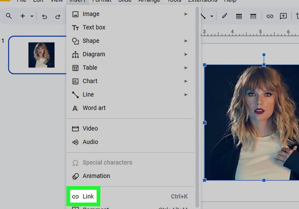299x209 pixels.
Task: Choose Video from Insert menu
Action: click(x=130, y=129)
